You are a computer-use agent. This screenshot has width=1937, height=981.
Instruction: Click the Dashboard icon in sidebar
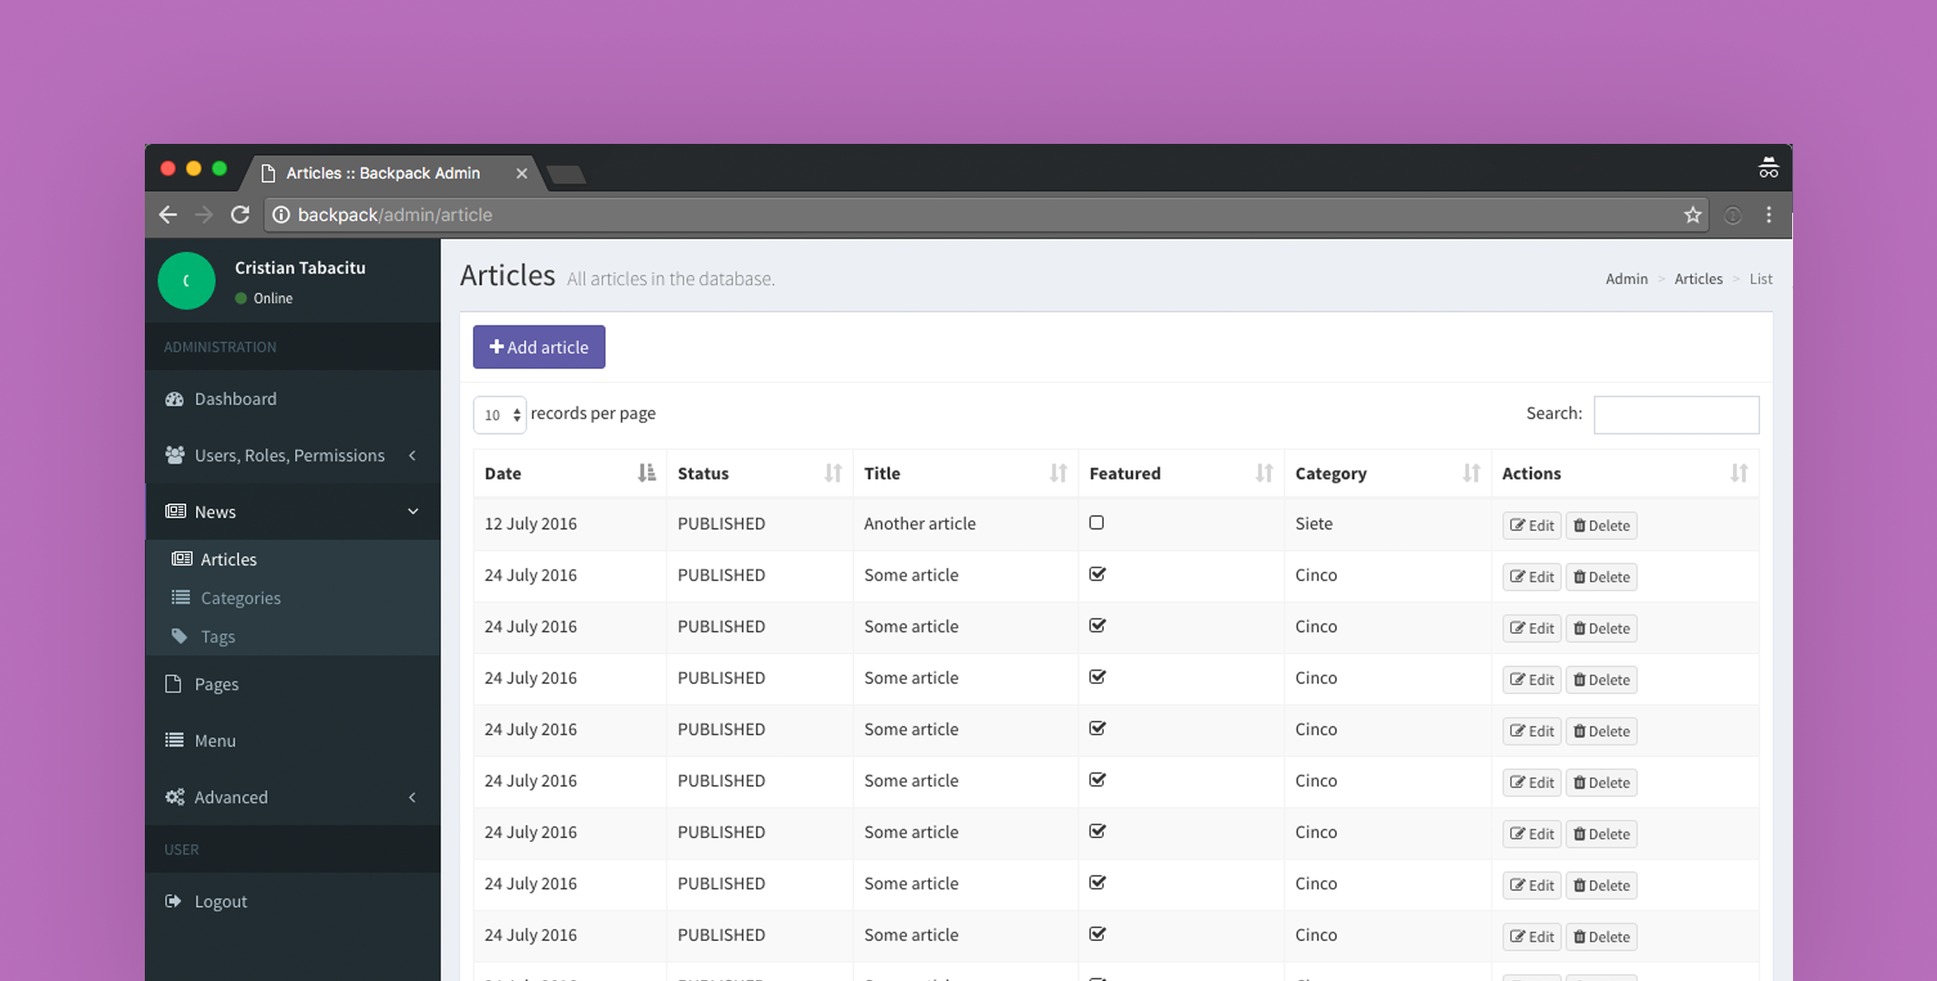coord(174,398)
